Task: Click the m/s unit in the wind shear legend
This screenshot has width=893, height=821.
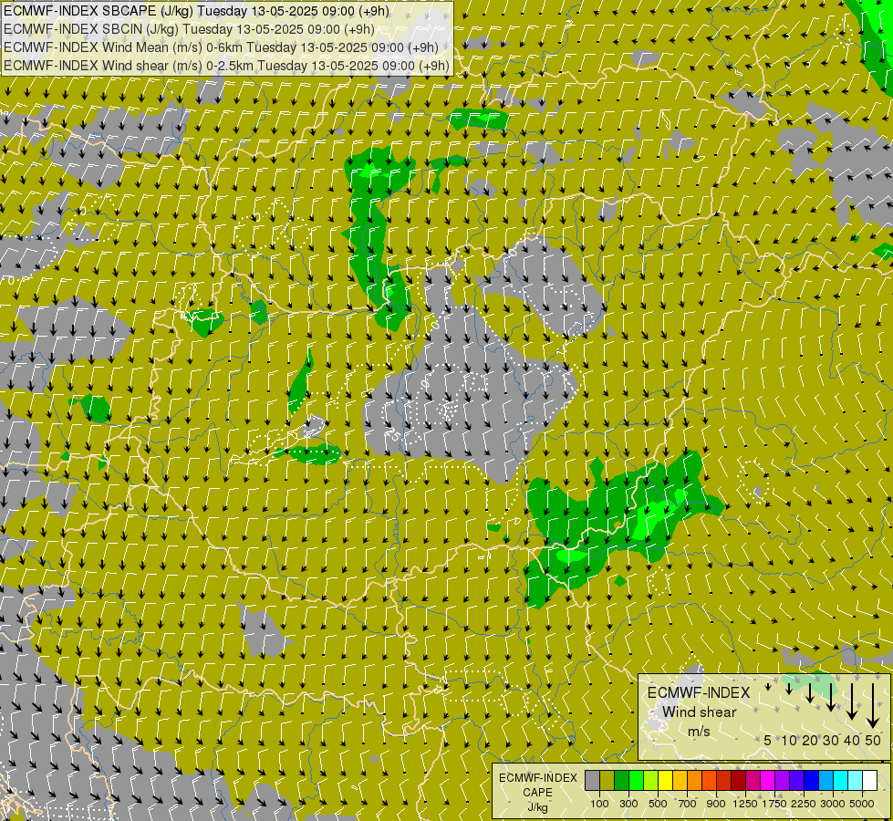Action: click(x=699, y=732)
